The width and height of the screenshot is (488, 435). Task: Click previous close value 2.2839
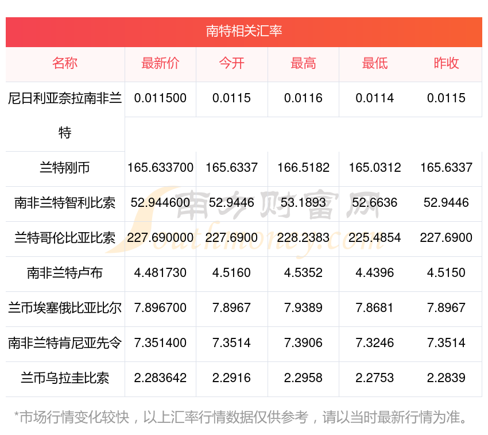446,378
